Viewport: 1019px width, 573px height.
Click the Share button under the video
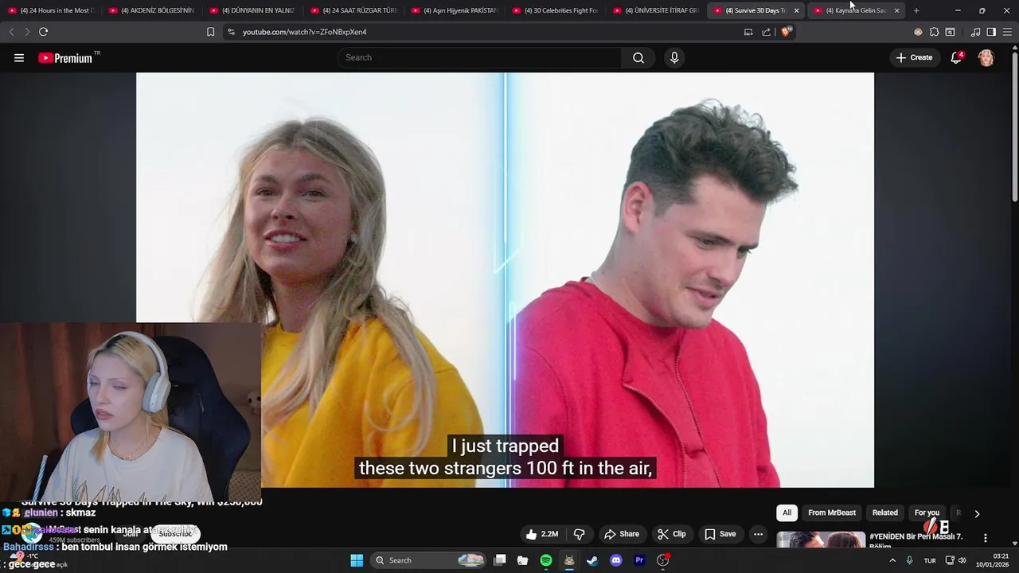621,534
